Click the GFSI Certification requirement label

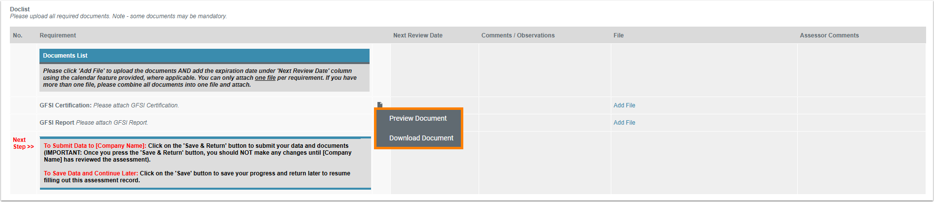pos(65,105)
